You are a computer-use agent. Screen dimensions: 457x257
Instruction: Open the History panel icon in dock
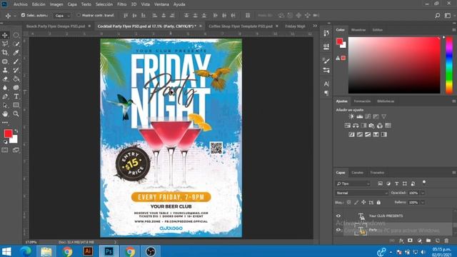click(326, 34)
